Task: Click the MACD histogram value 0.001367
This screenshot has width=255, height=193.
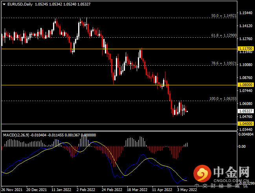Action: pos(72,135)
